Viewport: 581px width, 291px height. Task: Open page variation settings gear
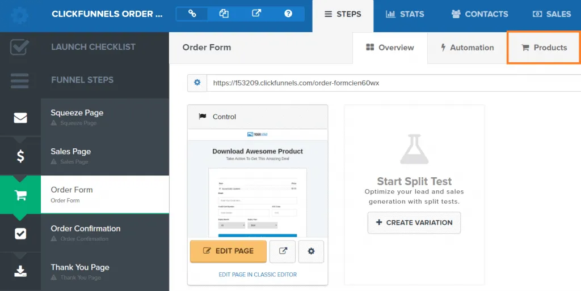tap(311, 251)
